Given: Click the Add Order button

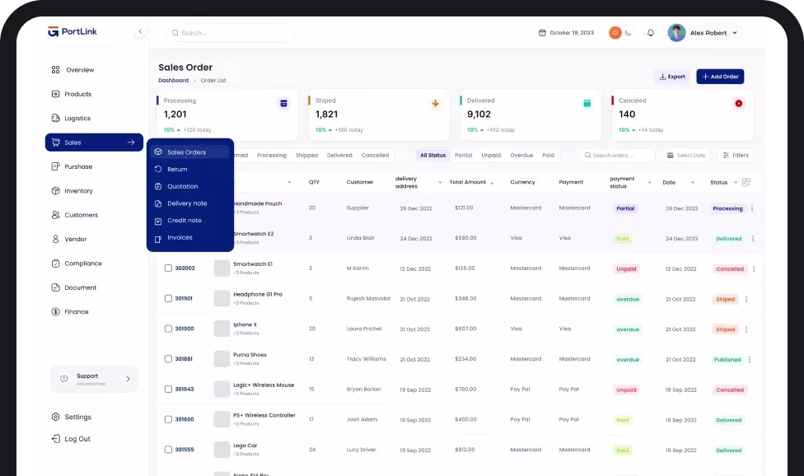Looking at the screenshot, I should [x=720, y=77].
